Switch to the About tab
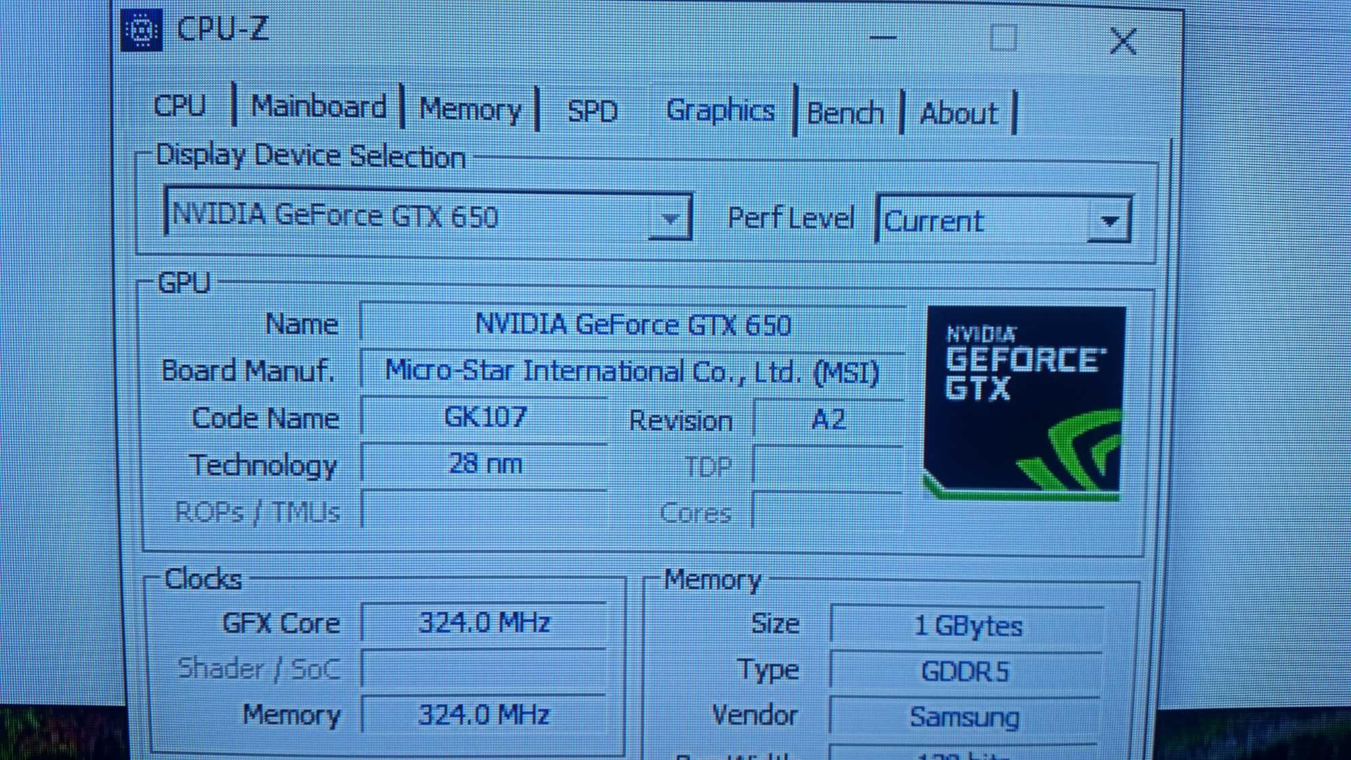Viewport: 1351px width, 760px height. coord(959,113)
